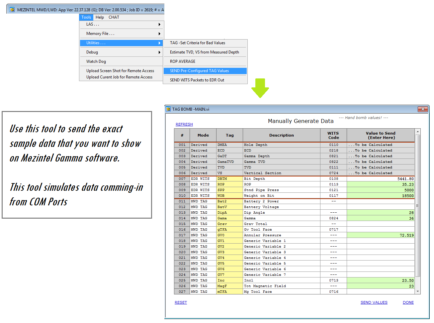Click the tag table vertical scrollbar thumb
434x323 pixels.
(x=418, y=205)
